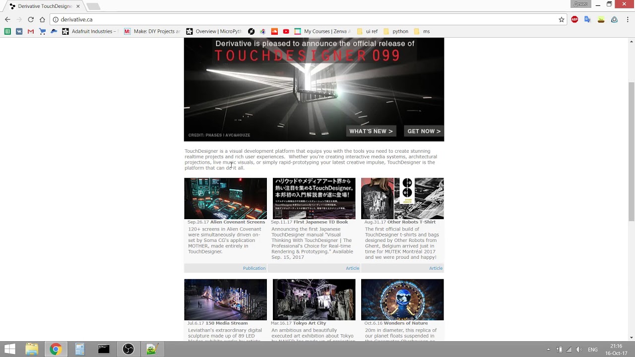Click the Tokyo Art City headline
The image size is (635, 357).
pyautogui.click(x=309, y=323)
